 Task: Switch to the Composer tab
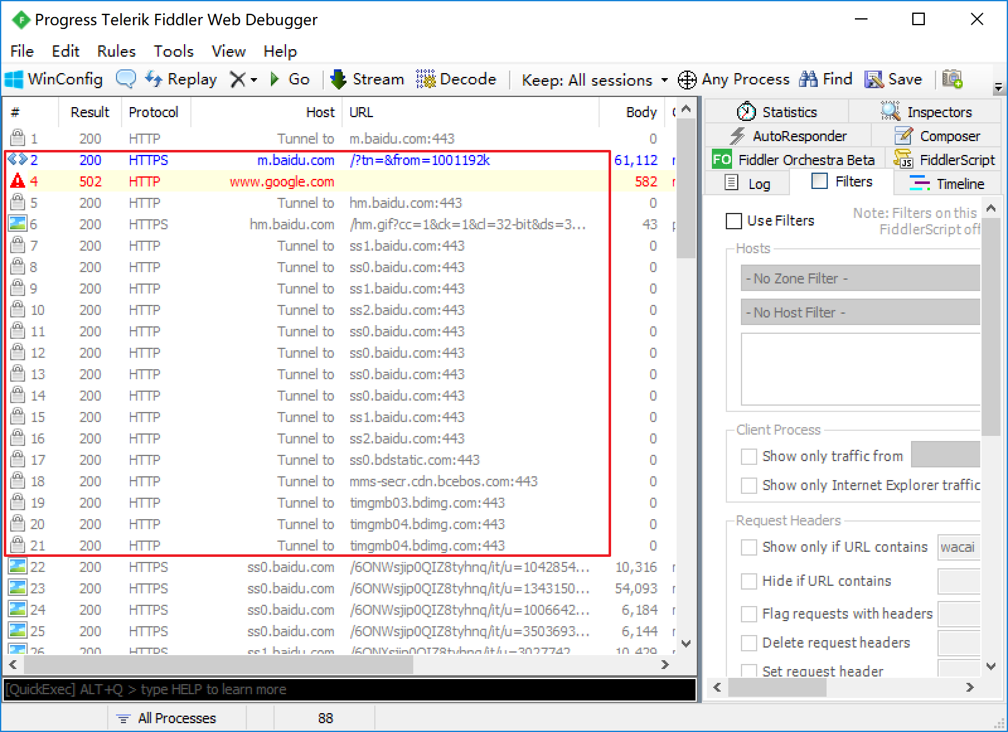[937, 136]
